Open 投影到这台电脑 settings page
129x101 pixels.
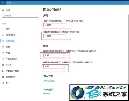[12, 71]
